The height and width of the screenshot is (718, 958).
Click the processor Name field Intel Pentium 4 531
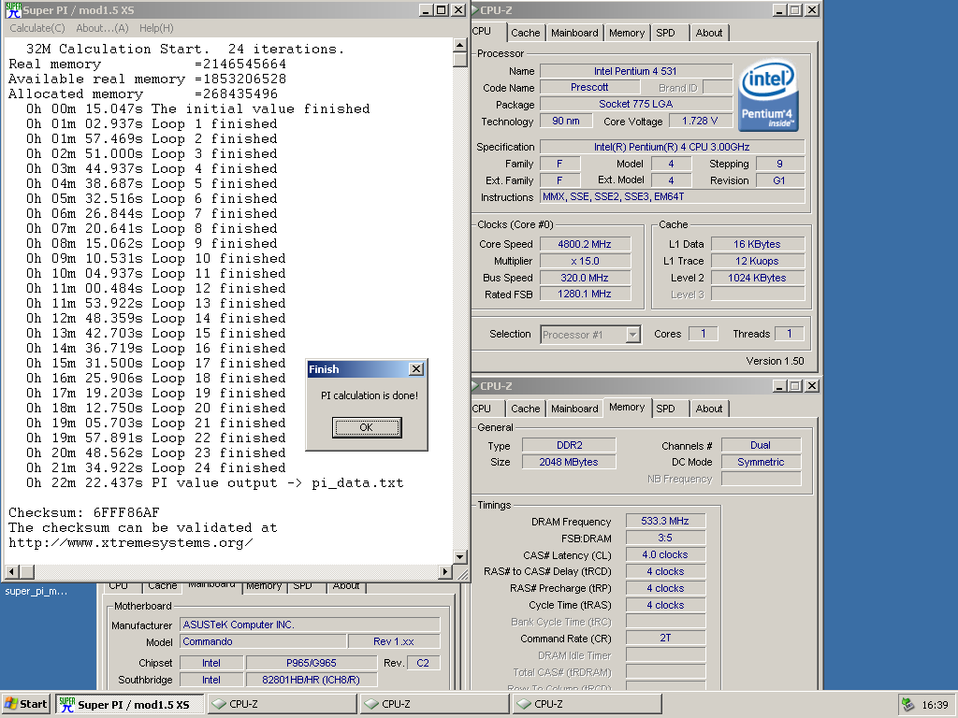(x=635, y=71)
